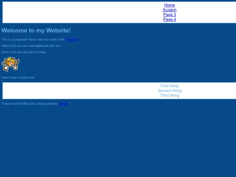Open the Home navigation link
This screenshot has height=177, width=236.
(x=170, y=5)
